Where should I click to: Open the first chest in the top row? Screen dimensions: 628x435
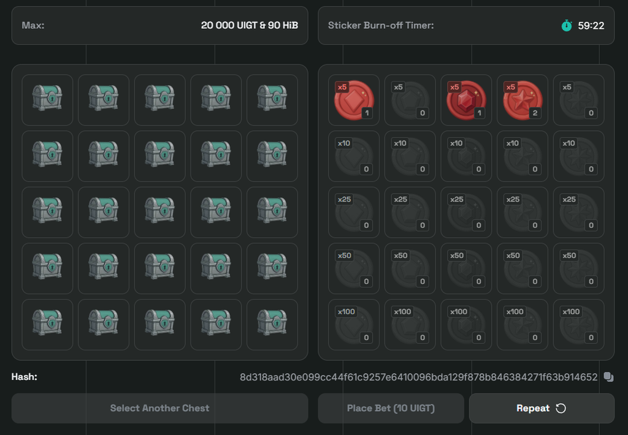tap(47, 100)
